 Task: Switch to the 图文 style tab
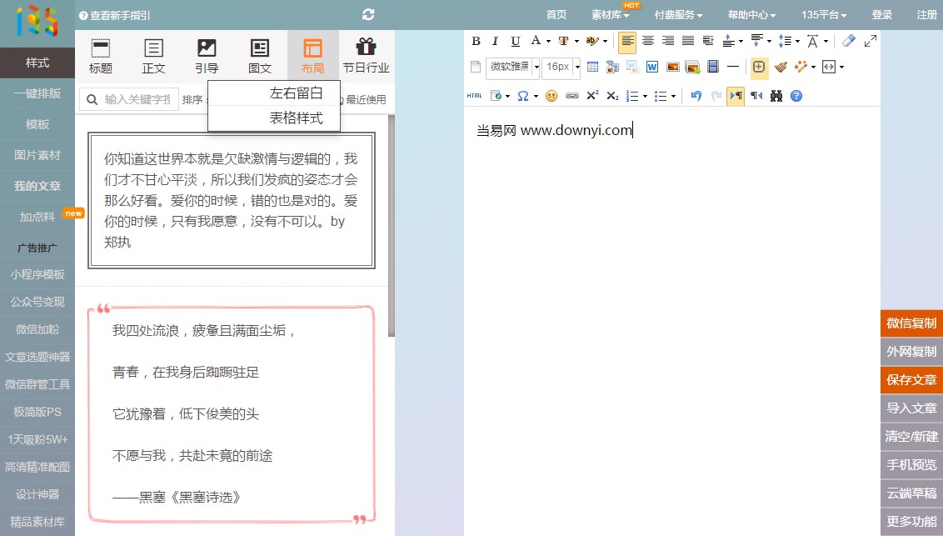pos(260,56)
